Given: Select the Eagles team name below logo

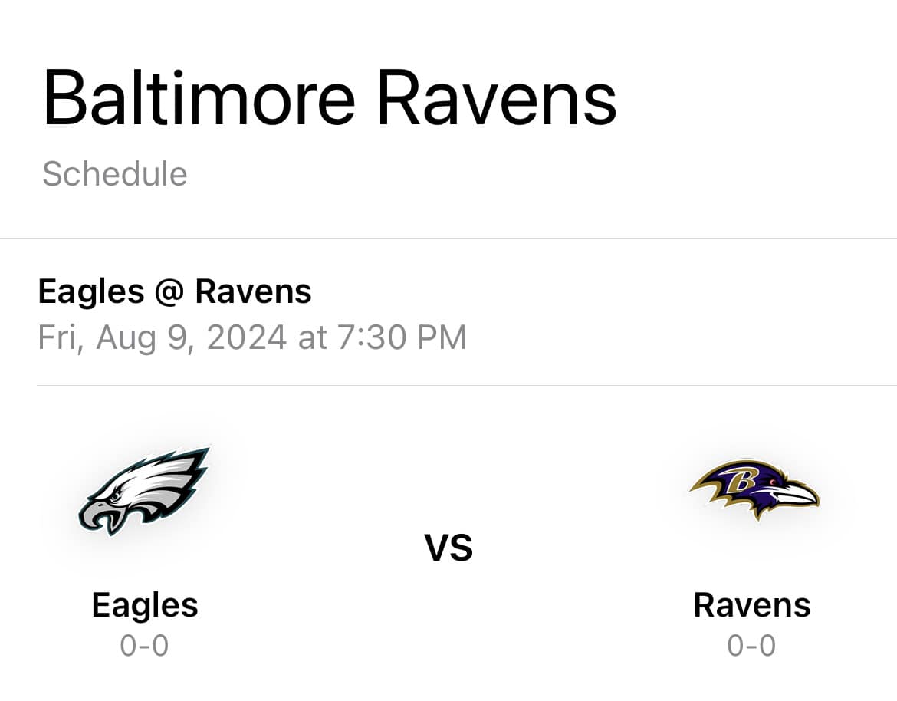Looking at the screenshot, I should coord(145,607).
